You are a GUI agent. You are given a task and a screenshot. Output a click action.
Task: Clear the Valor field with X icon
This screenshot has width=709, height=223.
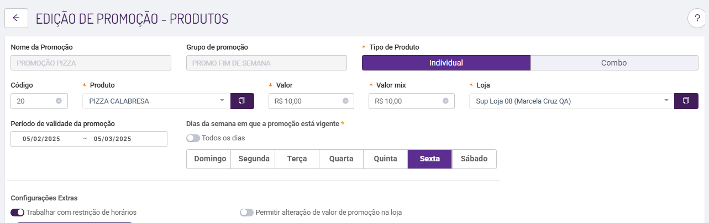pos(345,101)
